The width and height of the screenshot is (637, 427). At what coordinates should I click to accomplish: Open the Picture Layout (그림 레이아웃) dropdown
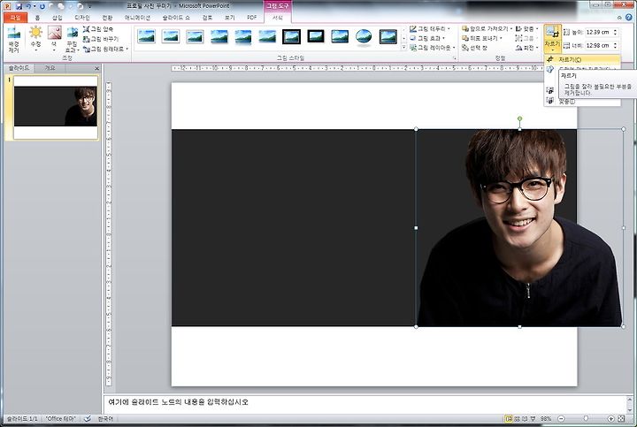click(x=433, y=48)
